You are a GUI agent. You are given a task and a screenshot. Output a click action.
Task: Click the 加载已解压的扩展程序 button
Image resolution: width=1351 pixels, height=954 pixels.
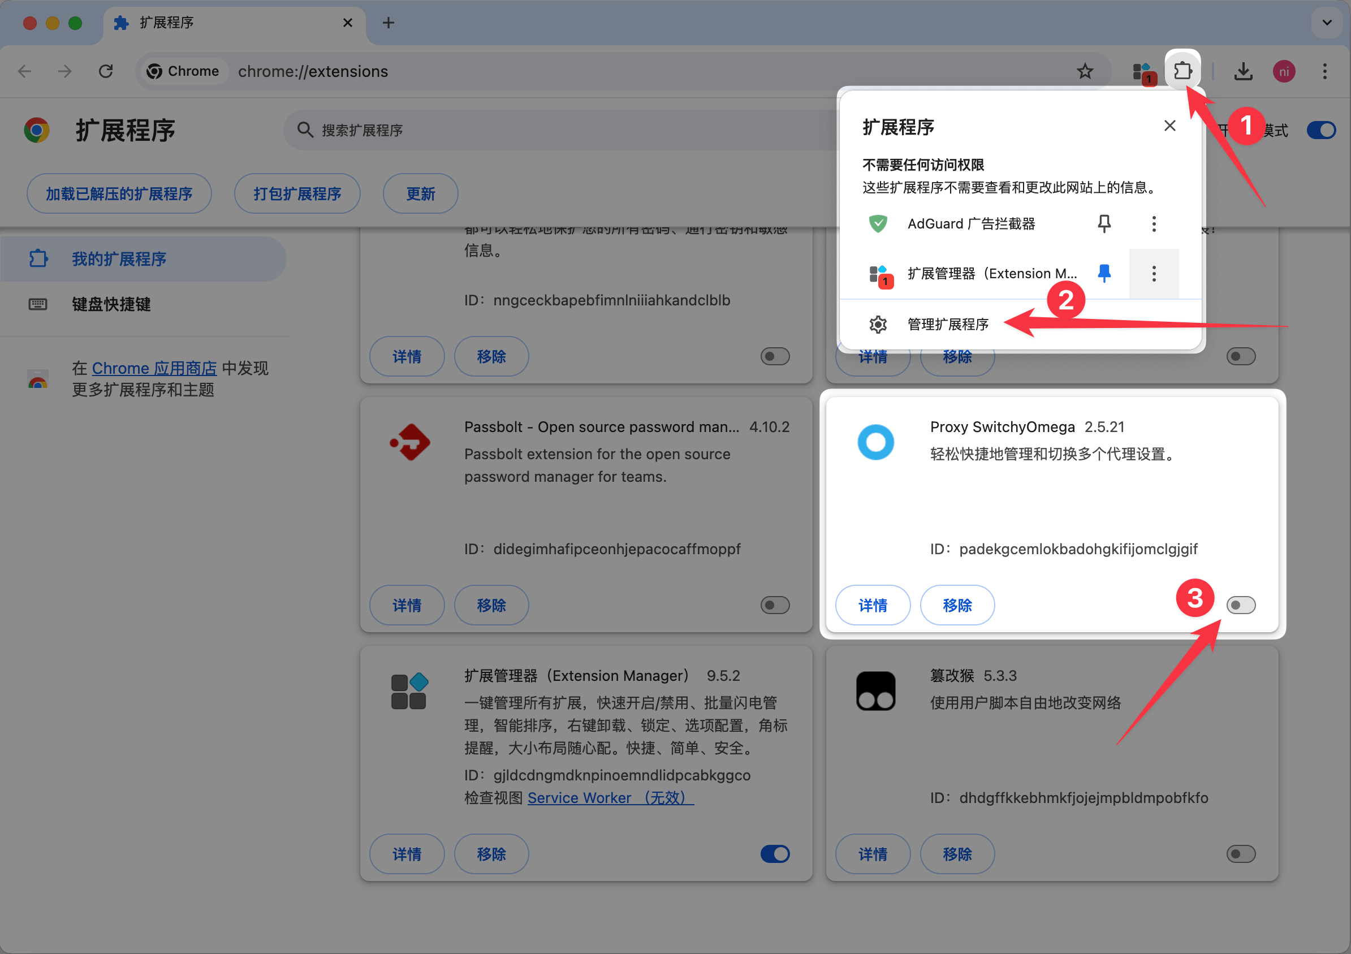click(x=119, y=193)
